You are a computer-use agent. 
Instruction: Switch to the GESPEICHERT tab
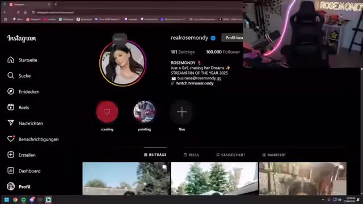click(231, 155)
